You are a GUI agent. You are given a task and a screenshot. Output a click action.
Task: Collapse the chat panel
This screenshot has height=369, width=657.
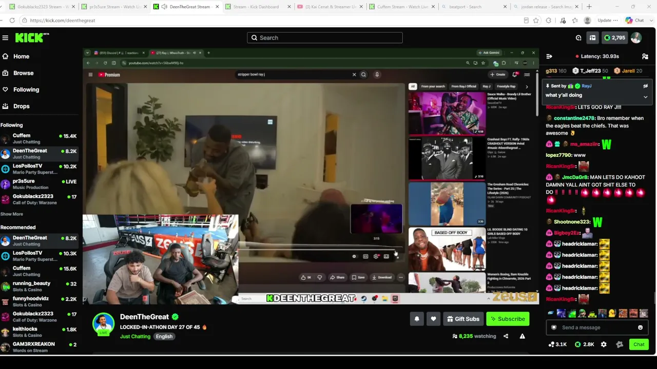[x=549, y=56]
